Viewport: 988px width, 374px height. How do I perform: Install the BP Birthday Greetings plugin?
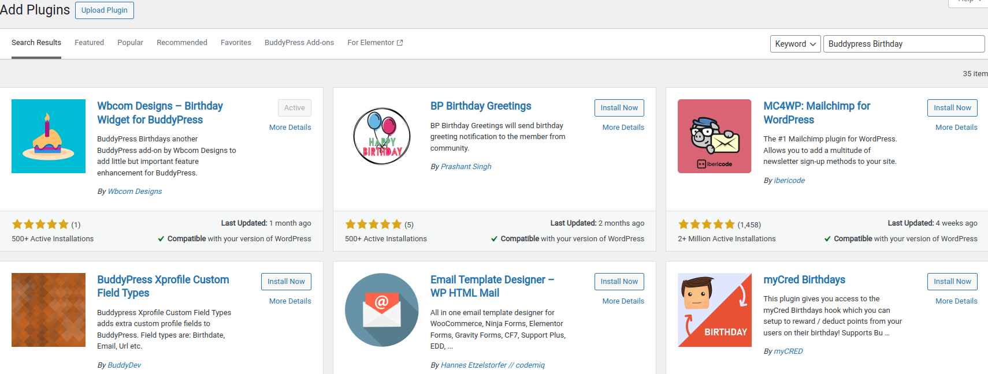click(x=619, y=108)
